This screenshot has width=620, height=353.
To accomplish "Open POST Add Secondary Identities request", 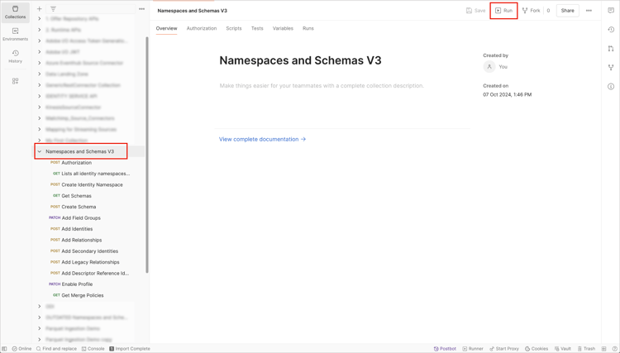I will pos(90,251).
